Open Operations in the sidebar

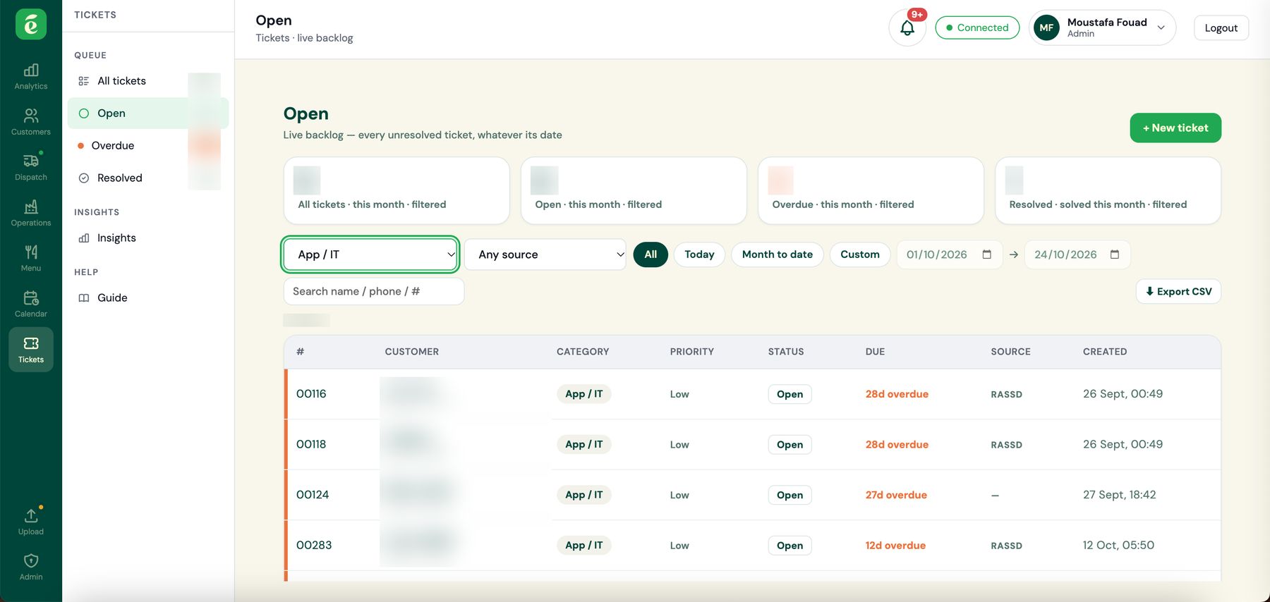[x=31, y=213]
